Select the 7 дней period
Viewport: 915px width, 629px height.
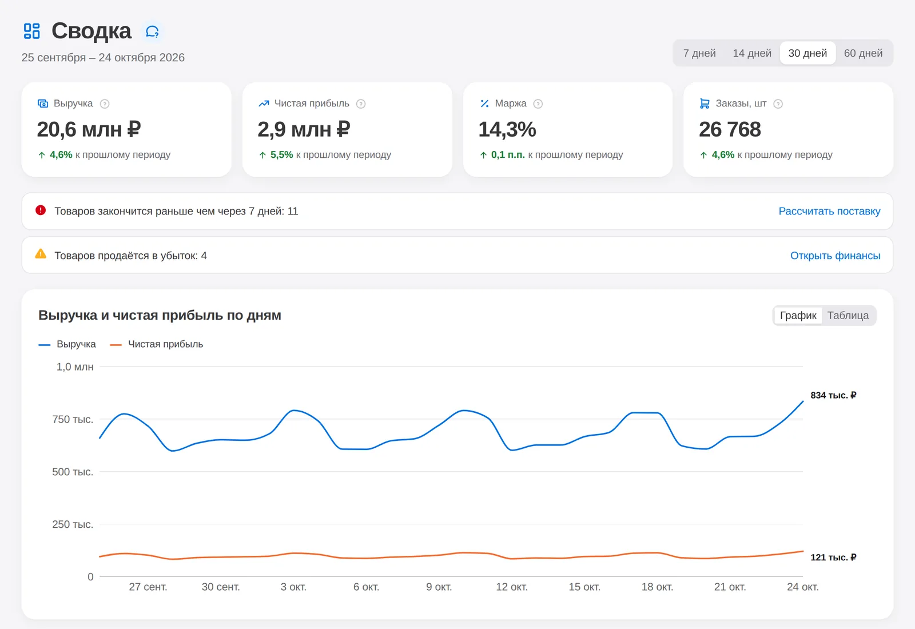pyautogui.click(x=699, y=53)
